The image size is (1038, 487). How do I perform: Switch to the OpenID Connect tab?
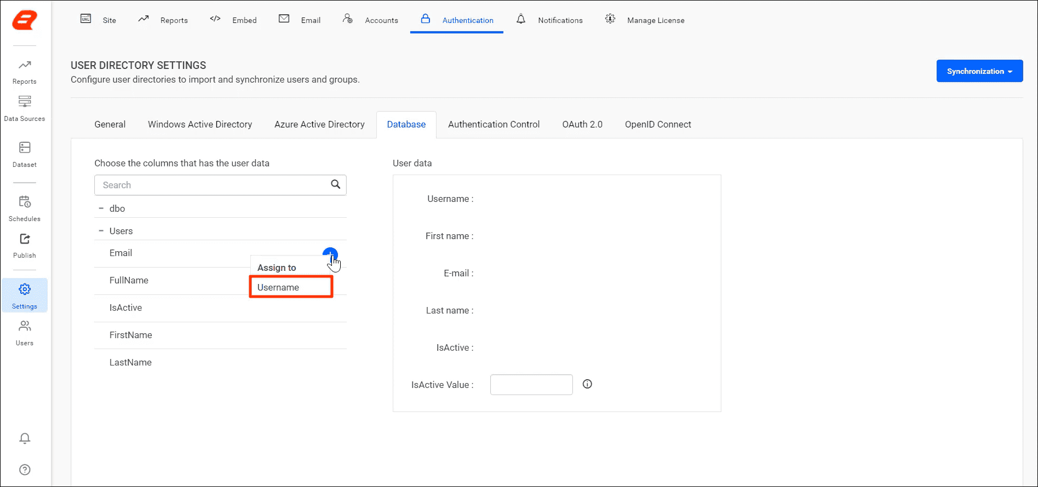click(658, 124)
